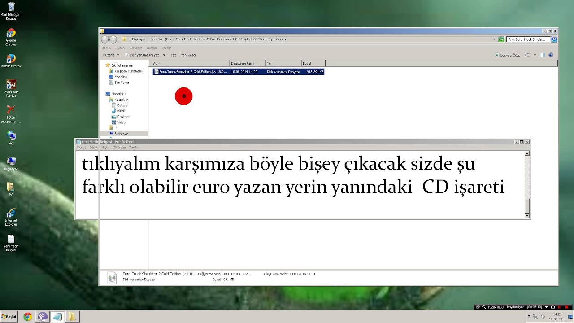
Task: Open Explorer Dosya menu
Action: [x=106, y=48]
